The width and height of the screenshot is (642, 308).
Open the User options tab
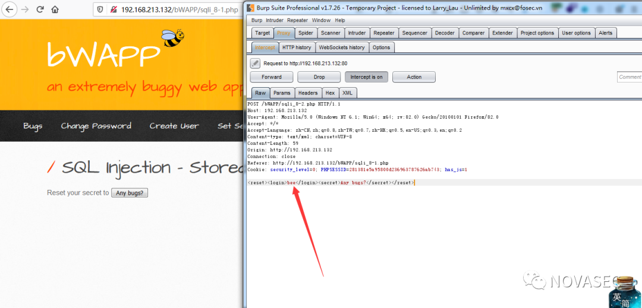(576, 33)
